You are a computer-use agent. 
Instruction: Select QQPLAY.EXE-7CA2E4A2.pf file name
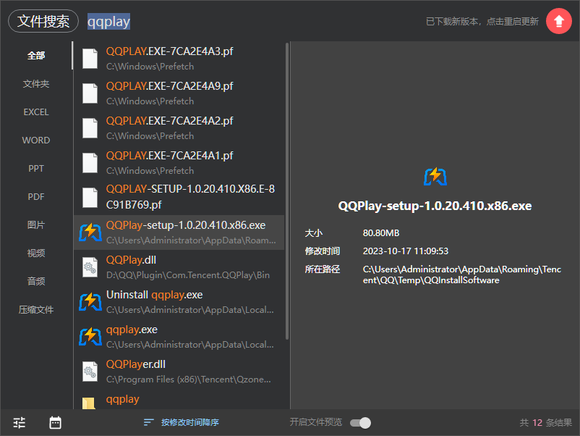pyautogui.click(x=169, y=121)
